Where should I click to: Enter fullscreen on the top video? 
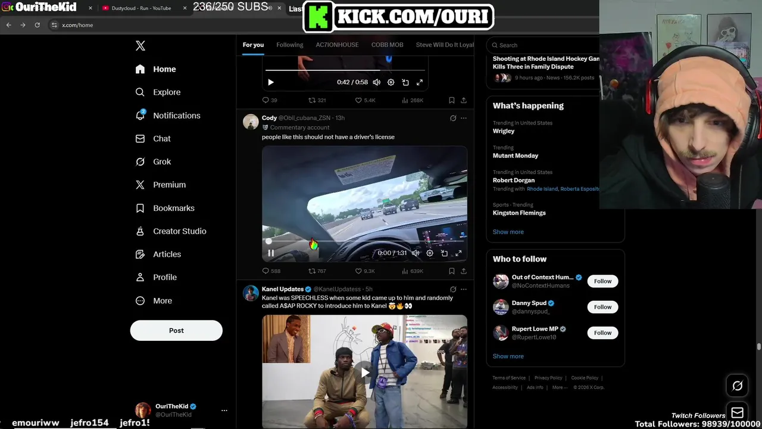420,82
